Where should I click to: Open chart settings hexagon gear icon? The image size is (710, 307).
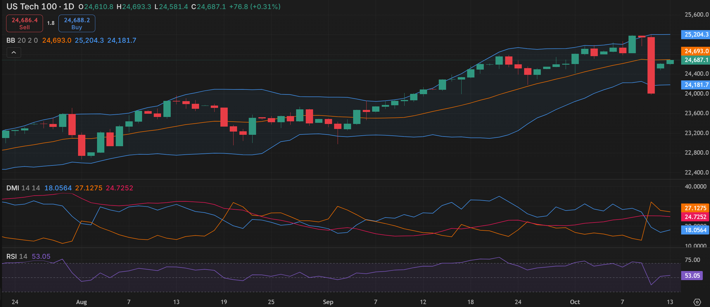(x=697, y=302)
